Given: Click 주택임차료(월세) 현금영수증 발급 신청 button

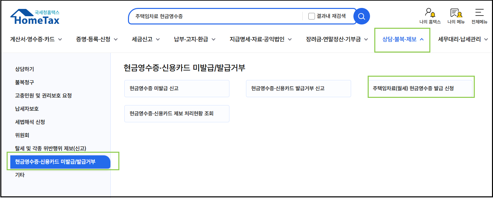Looking at the screenshot, I should [x=421, y=88].
